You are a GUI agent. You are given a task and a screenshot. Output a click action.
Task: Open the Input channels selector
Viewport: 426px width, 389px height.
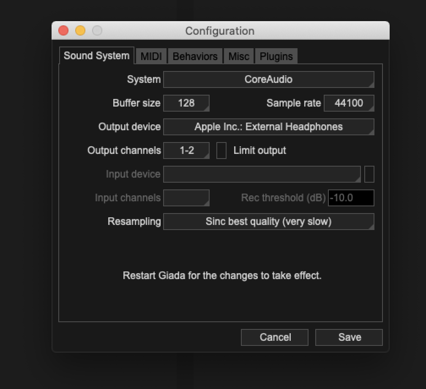(x=186, y=198)
